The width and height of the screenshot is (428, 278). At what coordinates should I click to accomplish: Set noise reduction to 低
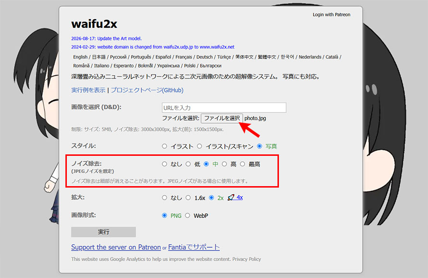pos(188,164)
